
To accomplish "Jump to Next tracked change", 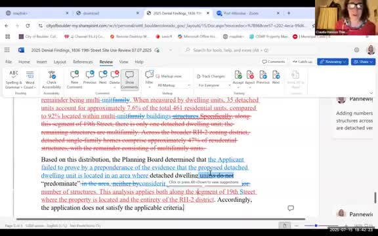I will (276, 77).
